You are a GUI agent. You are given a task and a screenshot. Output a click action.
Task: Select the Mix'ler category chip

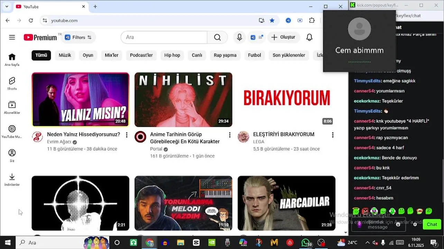112,55
